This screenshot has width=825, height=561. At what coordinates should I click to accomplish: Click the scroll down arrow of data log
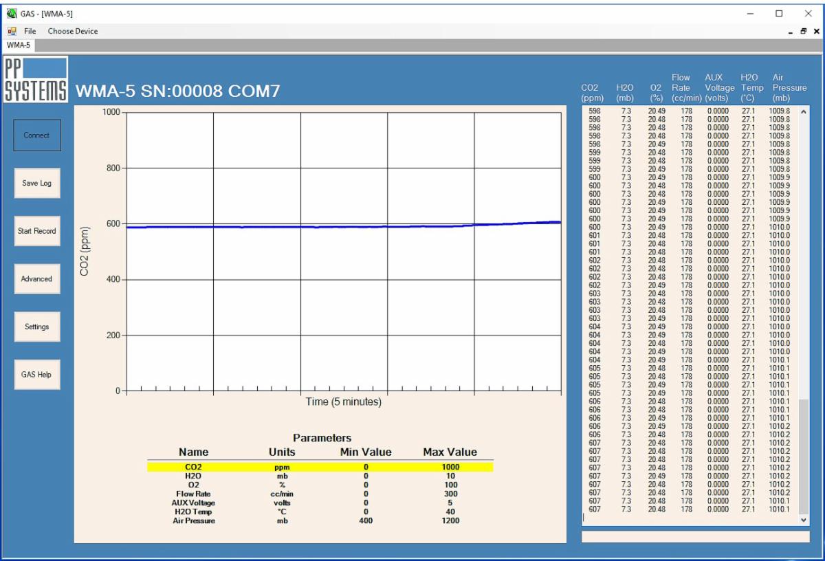(804, 520)
